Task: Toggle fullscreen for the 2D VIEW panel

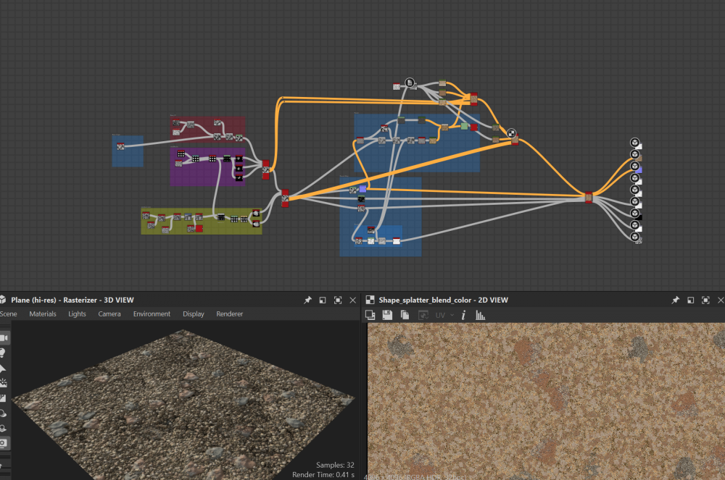Action: [705, 300]
